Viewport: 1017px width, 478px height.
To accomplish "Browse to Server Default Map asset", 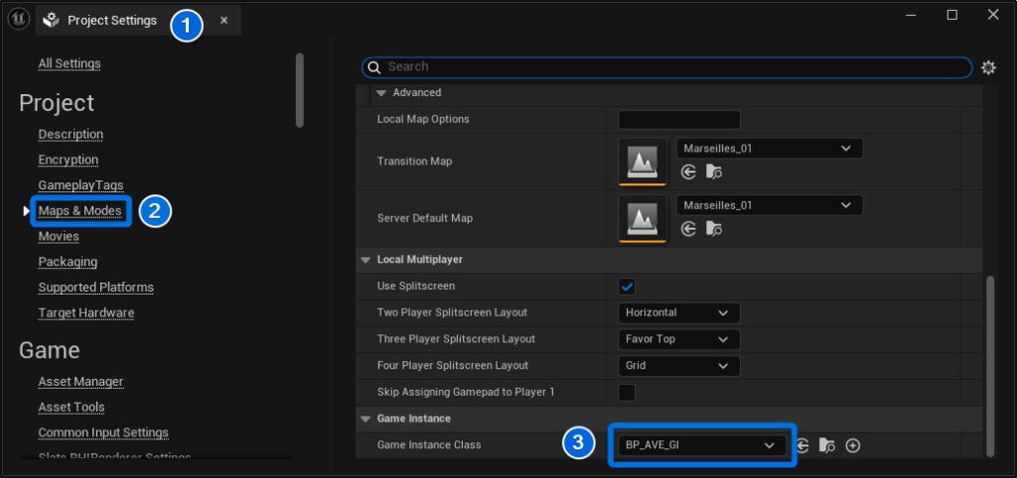I will point(714,229).
